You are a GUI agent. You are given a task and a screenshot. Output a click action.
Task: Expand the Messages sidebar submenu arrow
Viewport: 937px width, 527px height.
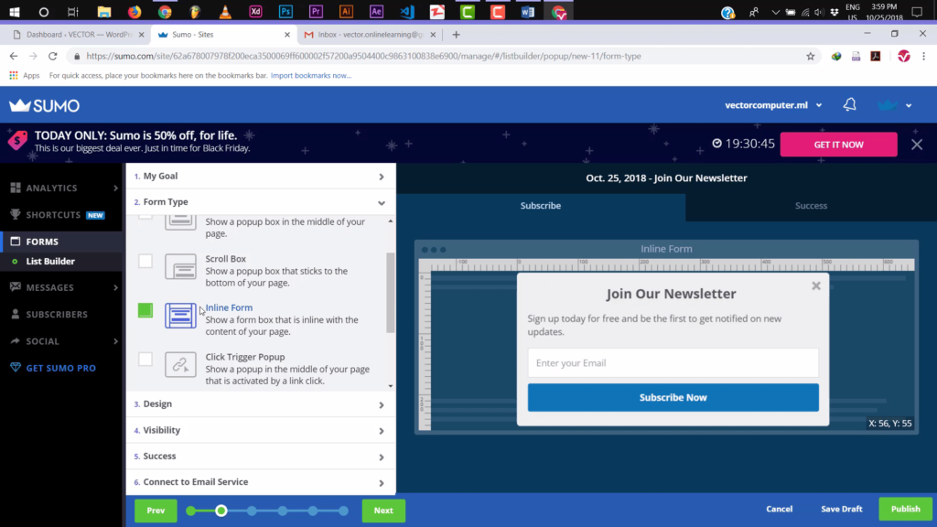point(115,287)
